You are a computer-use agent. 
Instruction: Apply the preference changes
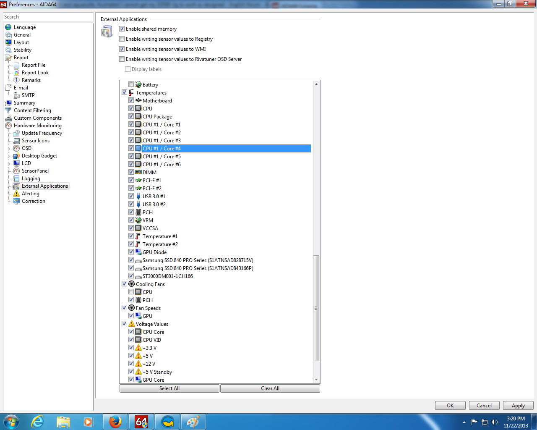[x=518, y=406]
